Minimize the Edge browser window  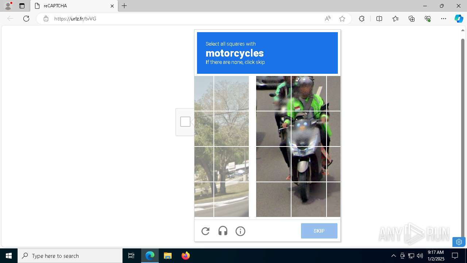point(425,6)
